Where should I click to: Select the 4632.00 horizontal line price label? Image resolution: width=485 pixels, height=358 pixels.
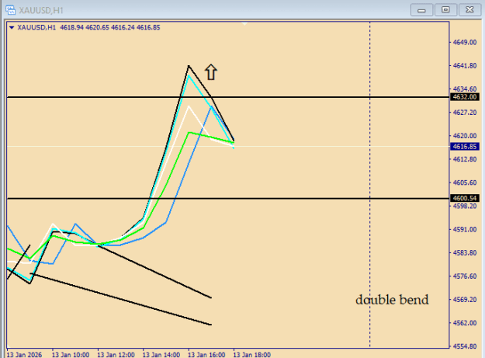(x=465, y=97)
